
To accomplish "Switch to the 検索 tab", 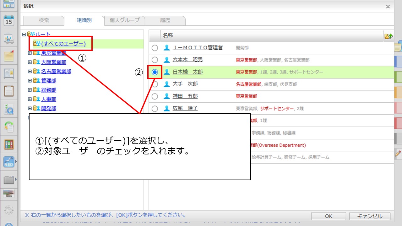I will 44,20.
